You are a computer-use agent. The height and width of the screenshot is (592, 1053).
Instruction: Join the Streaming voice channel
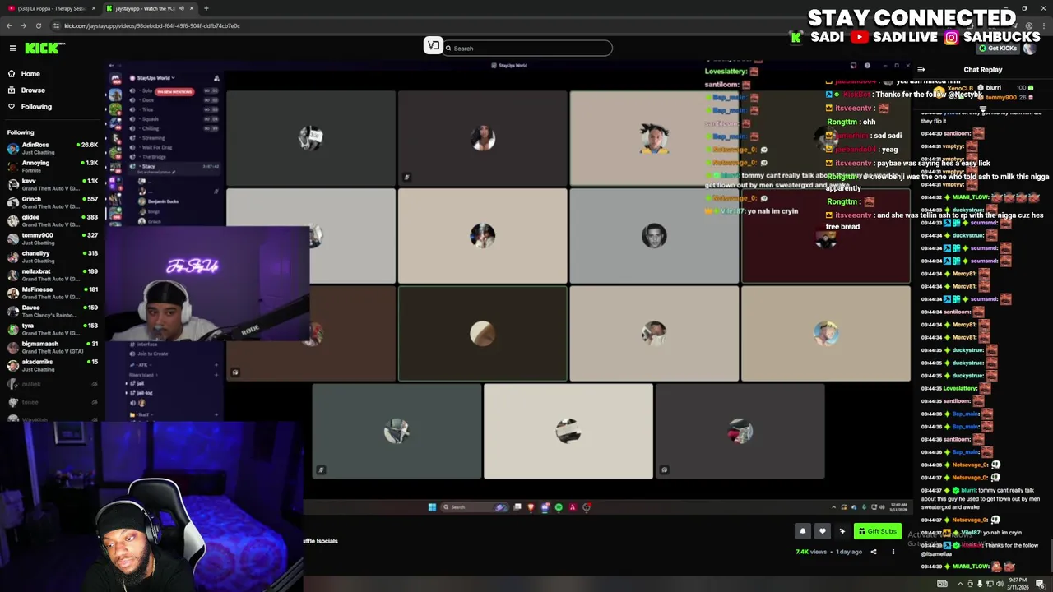pyautogui.click(x=153, y=138)
